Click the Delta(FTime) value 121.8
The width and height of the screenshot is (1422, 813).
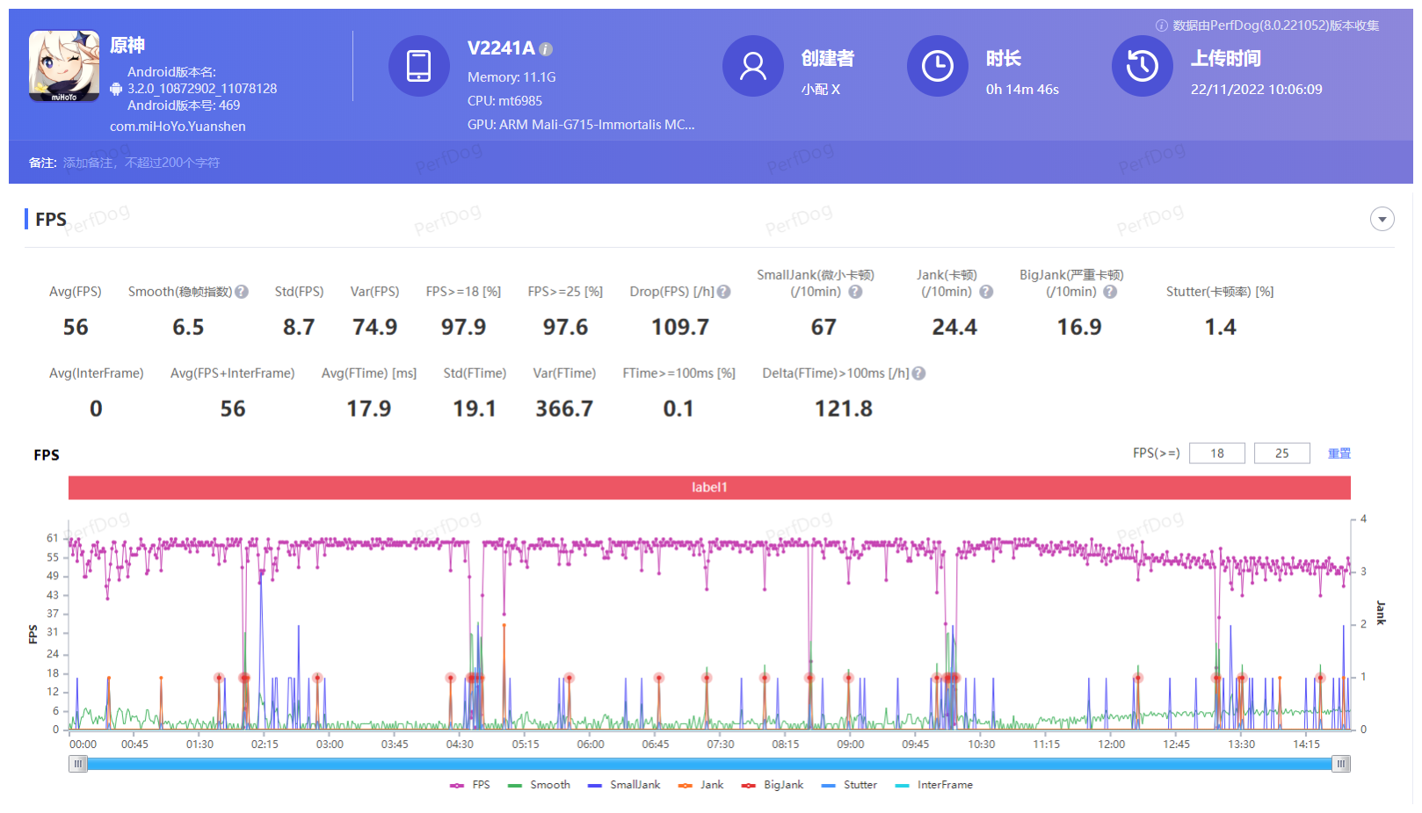844,409
